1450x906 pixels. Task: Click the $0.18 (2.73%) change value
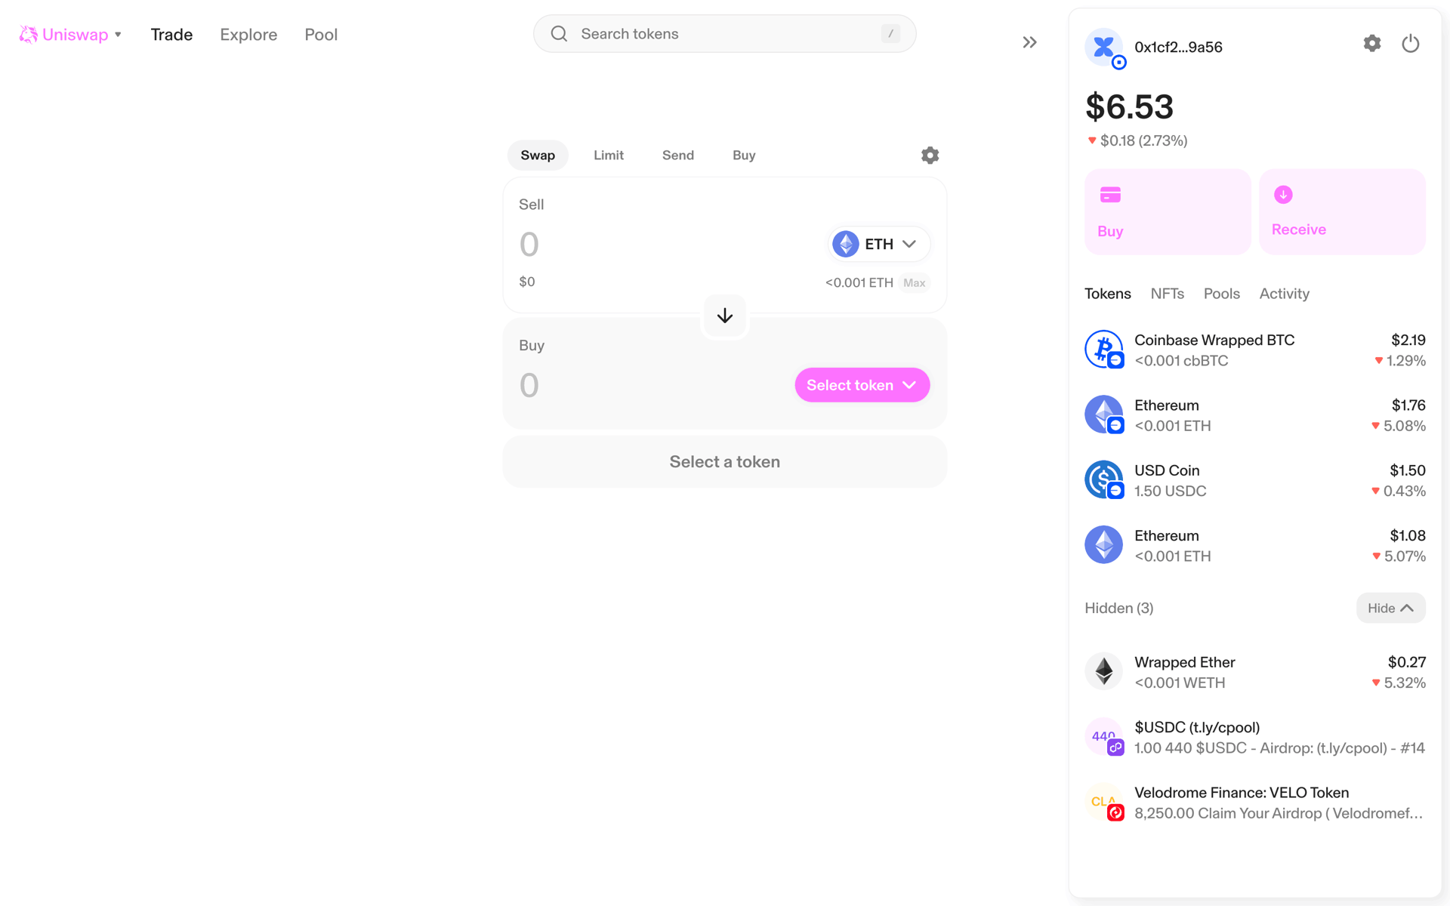[x=1143, y=140]
